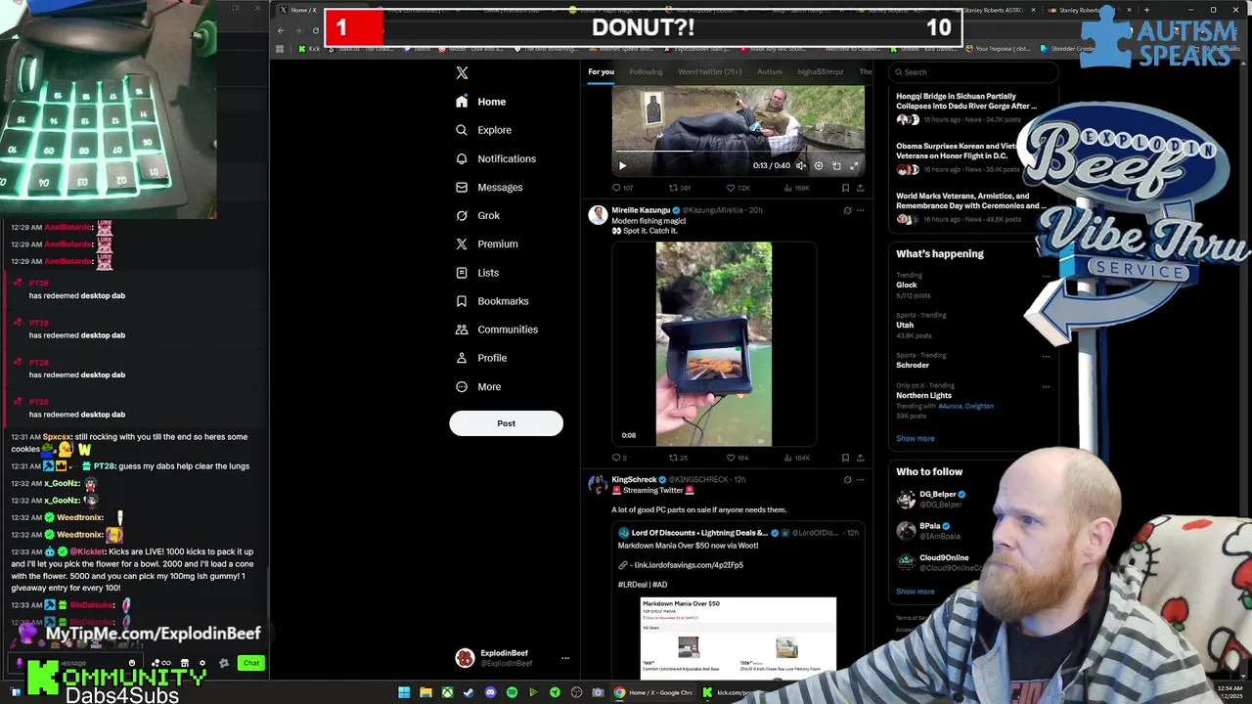Play the shooting range video
Screen dimensions: 1252x704
[x=622, y=166]
